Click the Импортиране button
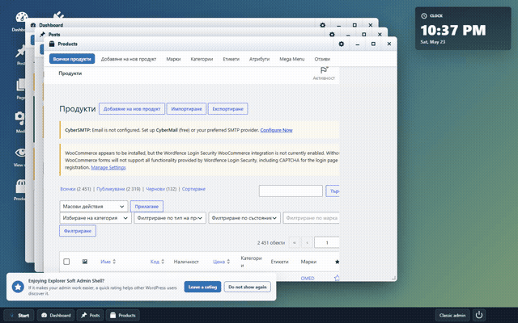This screenshot has width=518, height=323. [x=186, y=109]
